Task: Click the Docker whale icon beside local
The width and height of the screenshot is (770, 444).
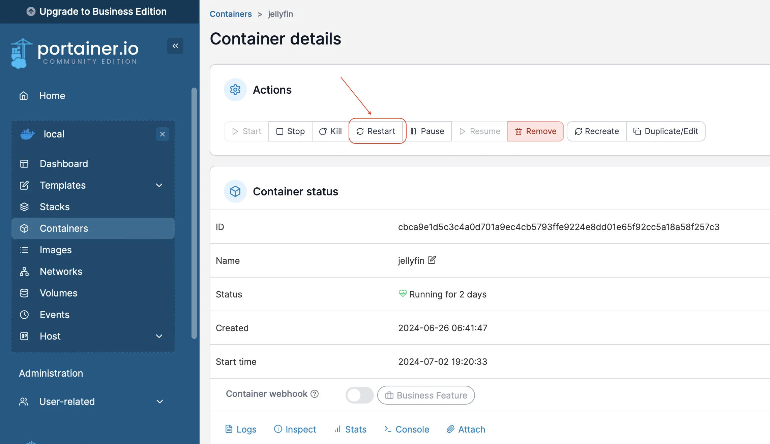Action: [x=28, y=134]
